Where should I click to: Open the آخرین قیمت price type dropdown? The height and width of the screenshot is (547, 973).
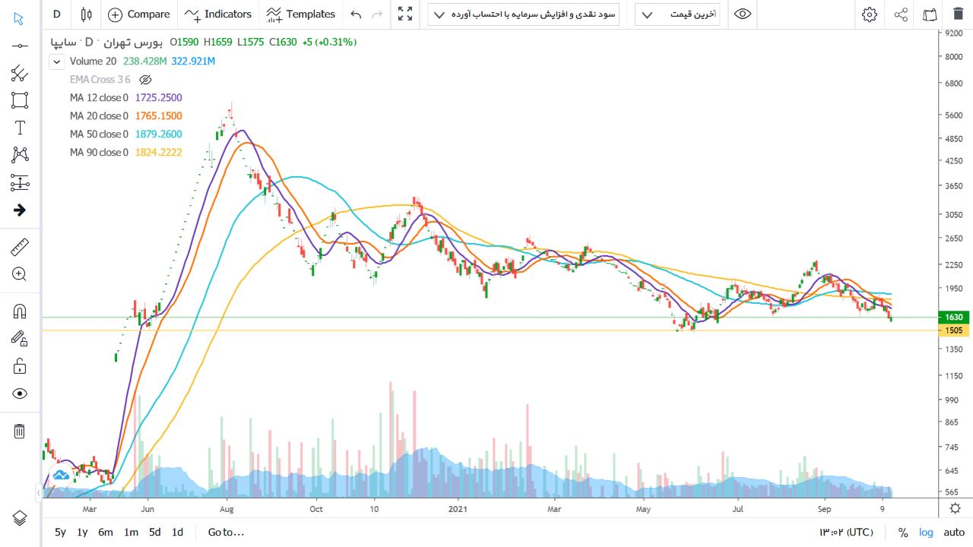tap(677, 14)
